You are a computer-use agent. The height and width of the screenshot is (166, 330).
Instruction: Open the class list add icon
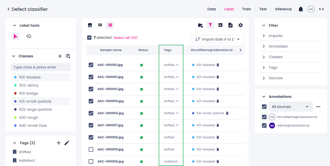68,56
